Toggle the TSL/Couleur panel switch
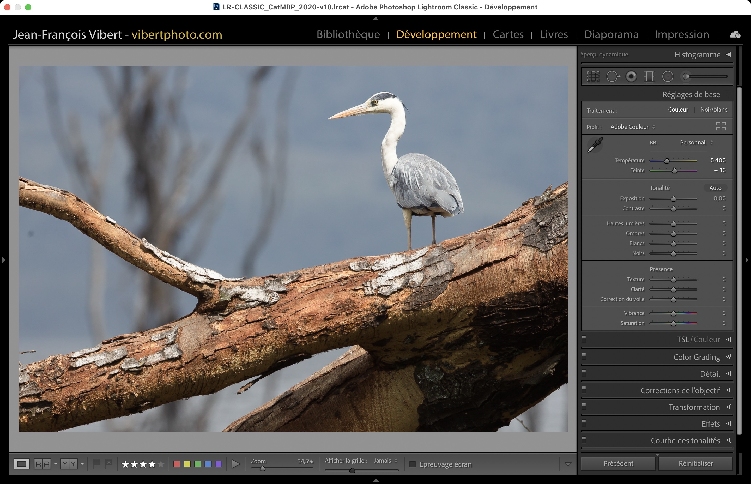 click(x=584, y=339)
